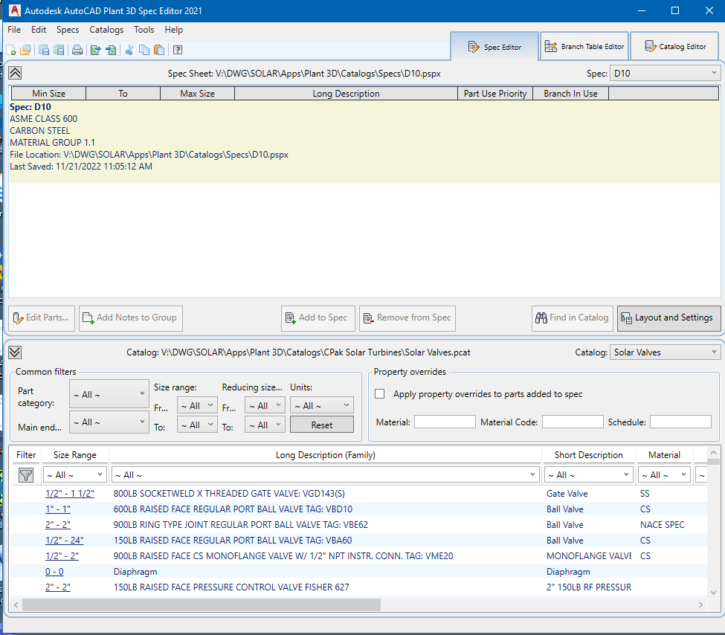The width and height of the screenshot is (725, 635).
Task: Open the Spec D10 dropdown
Action: (664, 73)
